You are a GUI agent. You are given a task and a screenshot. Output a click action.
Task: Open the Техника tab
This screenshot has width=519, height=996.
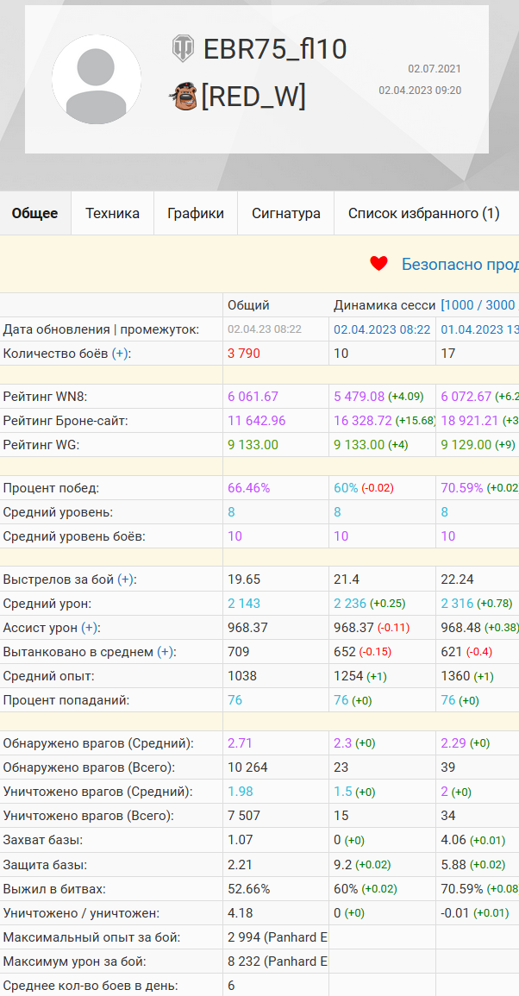point(112,214)
